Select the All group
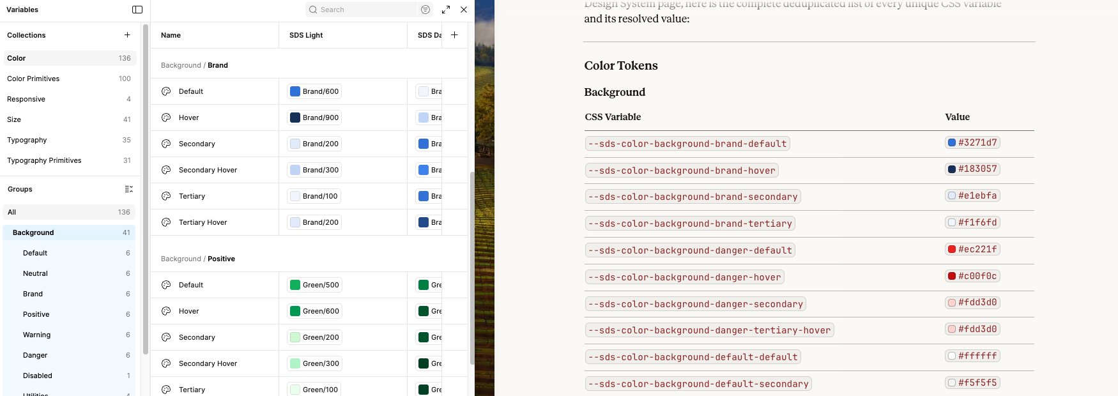The width and height of the screenshot is (1118, 396). click(x=69, y=212)
